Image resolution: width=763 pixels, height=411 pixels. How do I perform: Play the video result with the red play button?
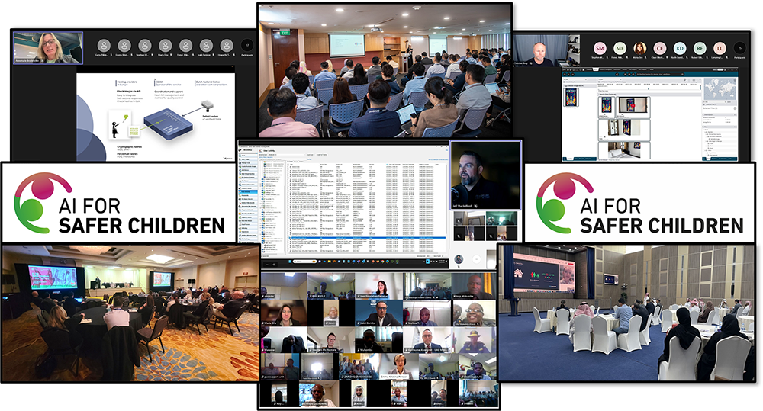pyautogui.click(x=634, y=106)
